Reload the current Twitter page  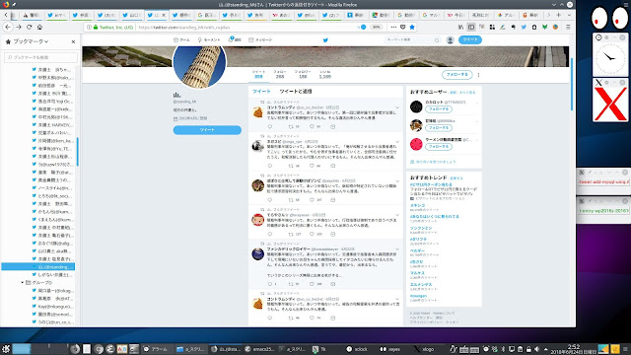click(x=29, y=27)
